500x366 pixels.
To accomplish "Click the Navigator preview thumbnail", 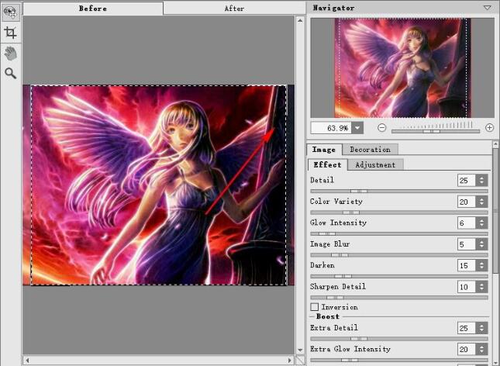I will pos(402,68).
